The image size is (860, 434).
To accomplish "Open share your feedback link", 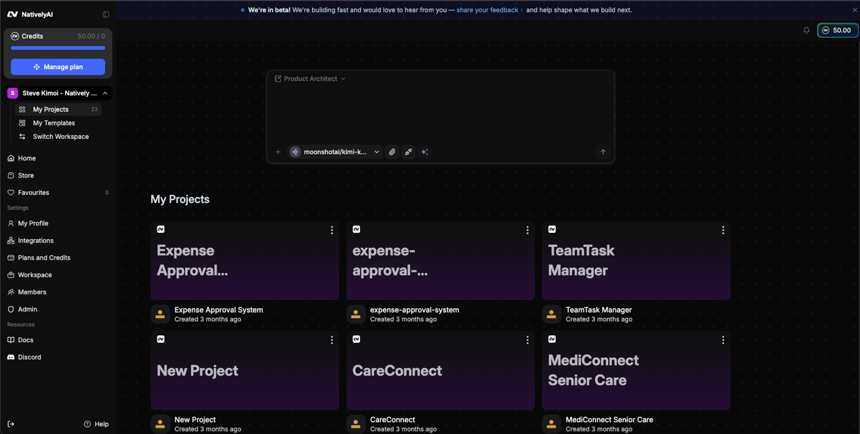I will click(x=490, y=10).
